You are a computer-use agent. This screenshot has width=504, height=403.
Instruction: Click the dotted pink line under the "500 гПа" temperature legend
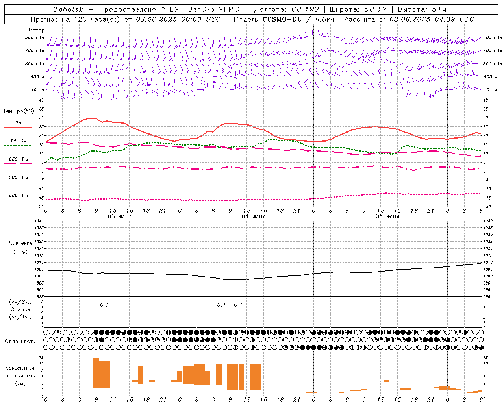(18, 200)
